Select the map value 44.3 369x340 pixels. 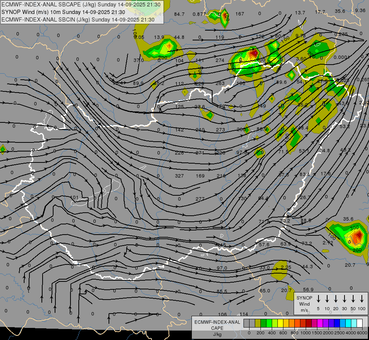tap(307, 267)
